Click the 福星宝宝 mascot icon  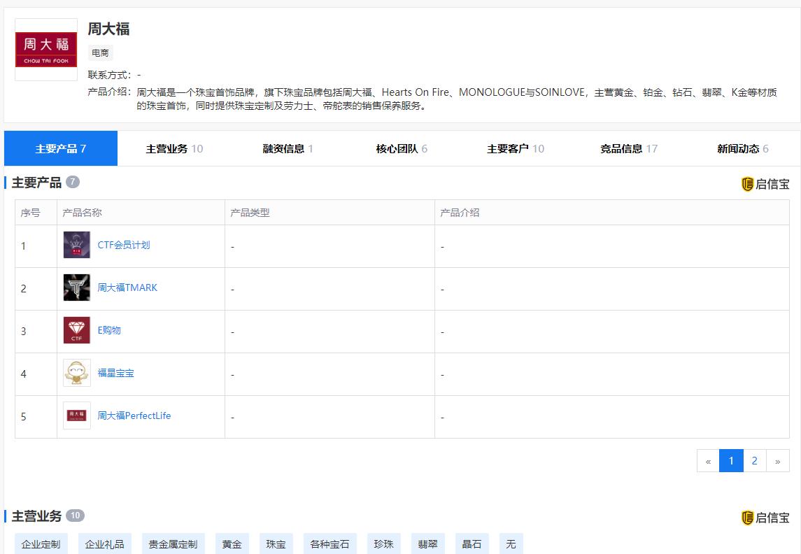pos(77,374)
